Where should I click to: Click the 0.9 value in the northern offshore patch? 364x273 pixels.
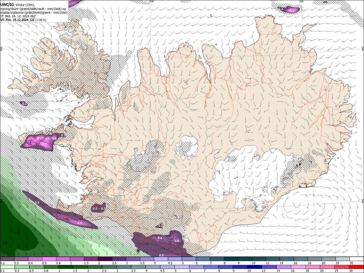(x=292, y=11)
